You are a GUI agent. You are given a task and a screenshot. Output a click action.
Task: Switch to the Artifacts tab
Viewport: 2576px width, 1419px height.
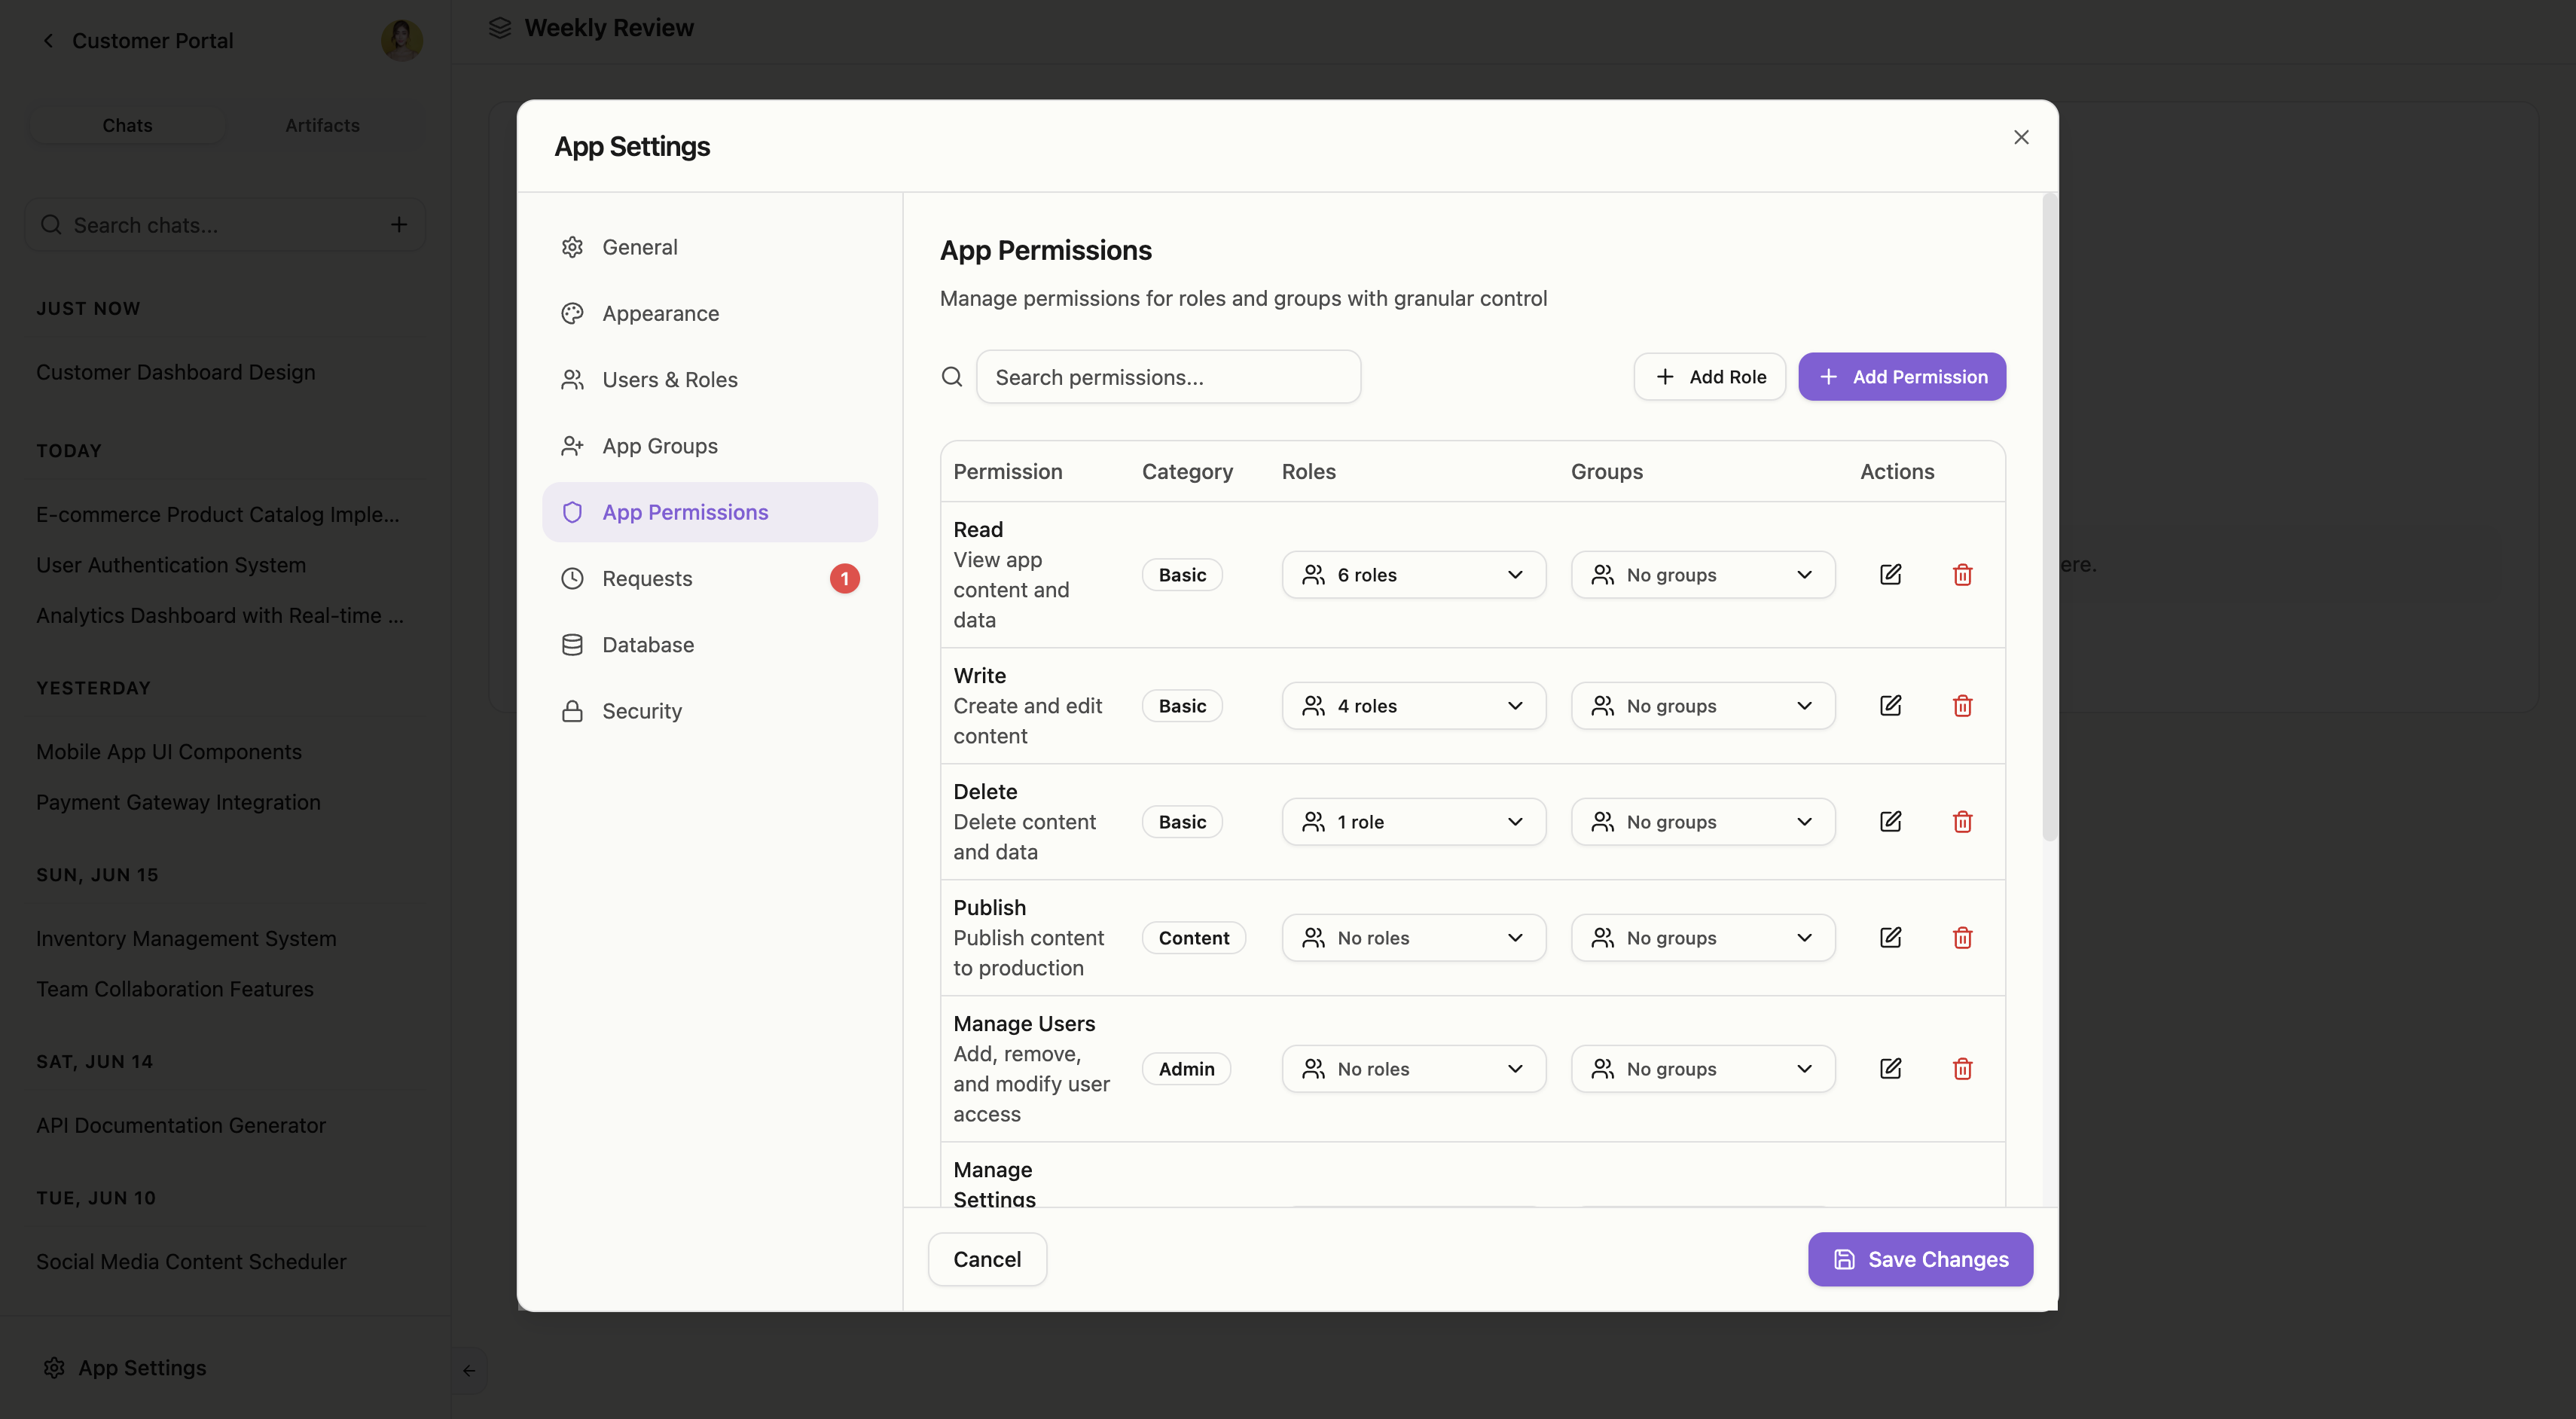point(322,125)
